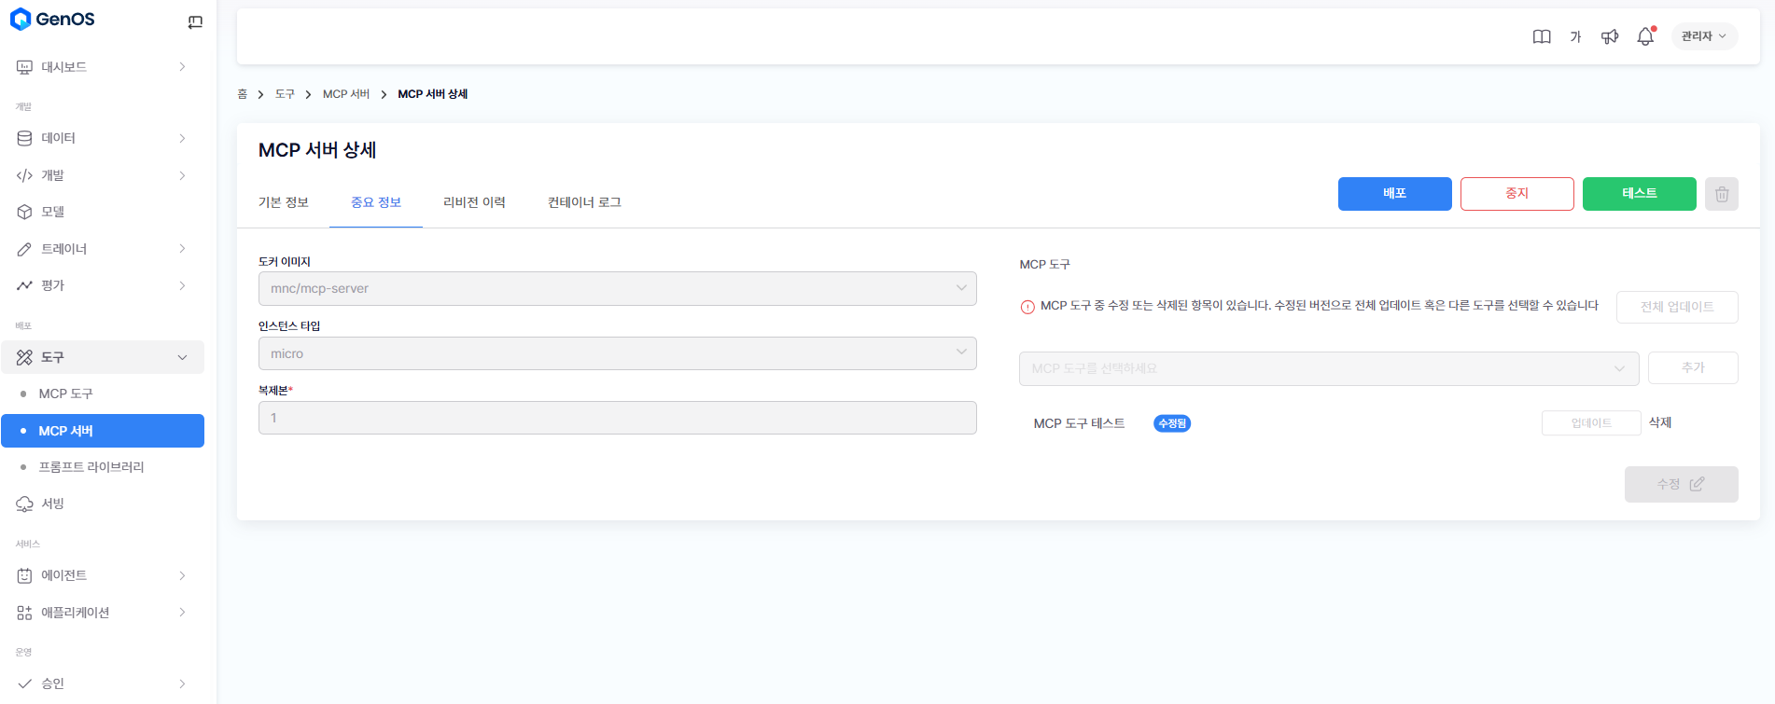1775x704 pixels.
Task: Open the 모델 sidebar item
Action: click(53, 212)
